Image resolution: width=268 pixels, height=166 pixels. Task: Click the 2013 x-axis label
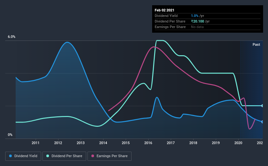(x=81, y=143)
